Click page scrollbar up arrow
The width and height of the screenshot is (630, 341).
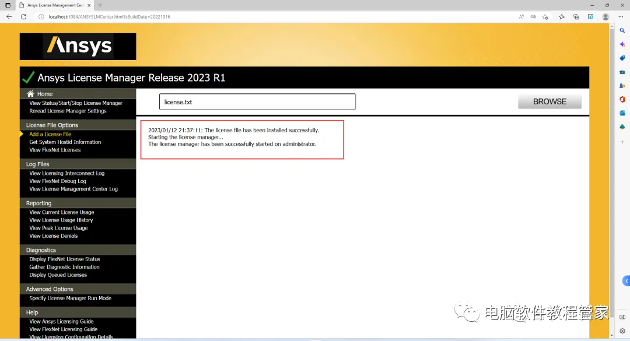(x=611, y=26)
